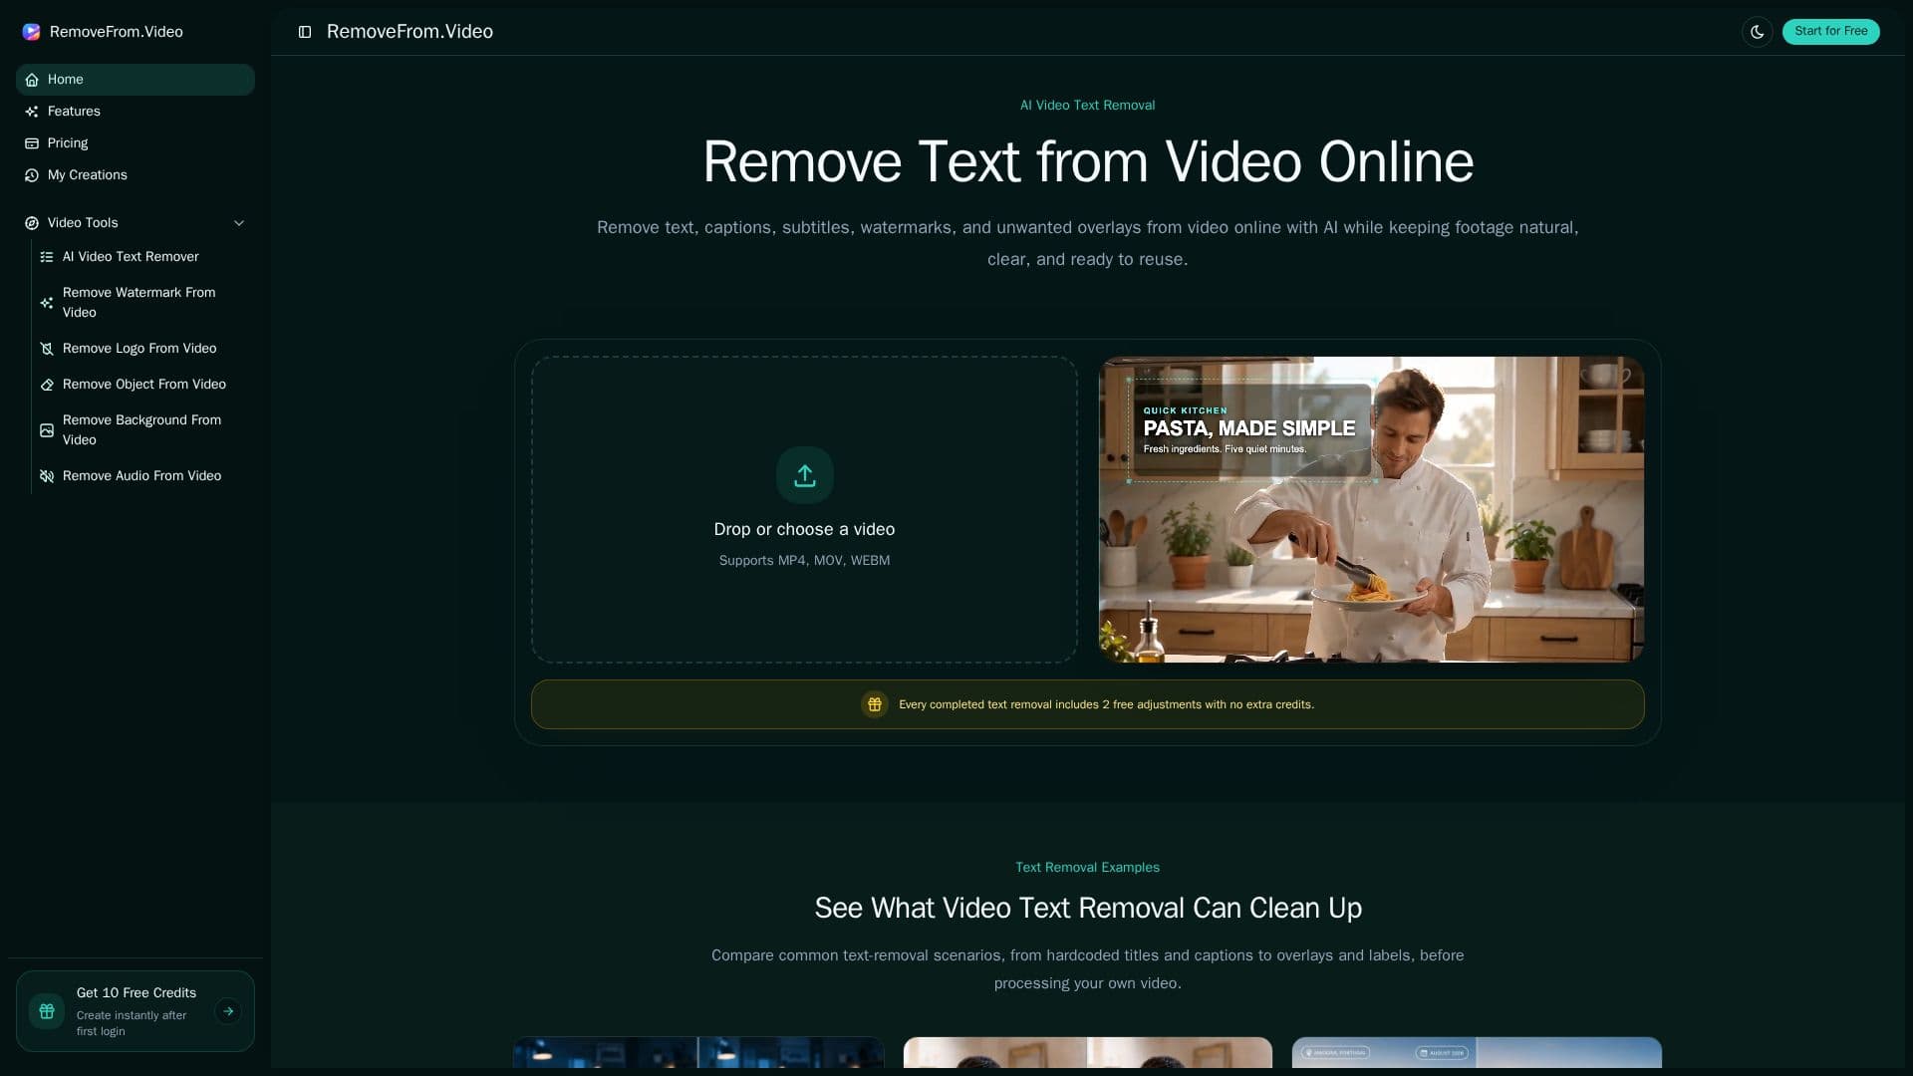Open the Features sidebar item

(x=136, y=112)
